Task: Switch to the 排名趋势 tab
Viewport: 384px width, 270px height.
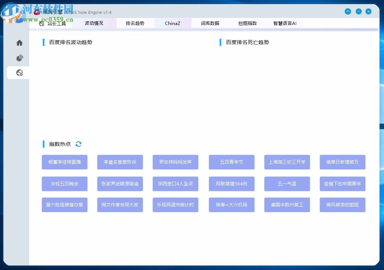Action: (x=135, y=23)
